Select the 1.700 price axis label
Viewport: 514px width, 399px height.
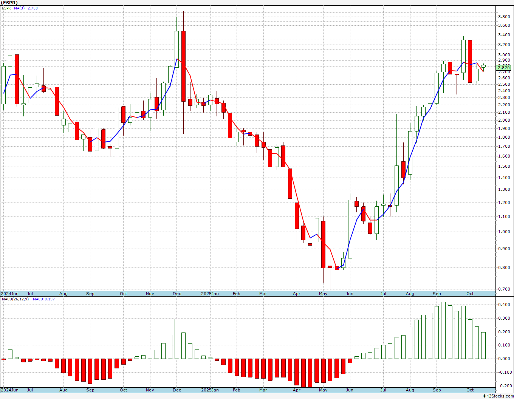point(504,146)
